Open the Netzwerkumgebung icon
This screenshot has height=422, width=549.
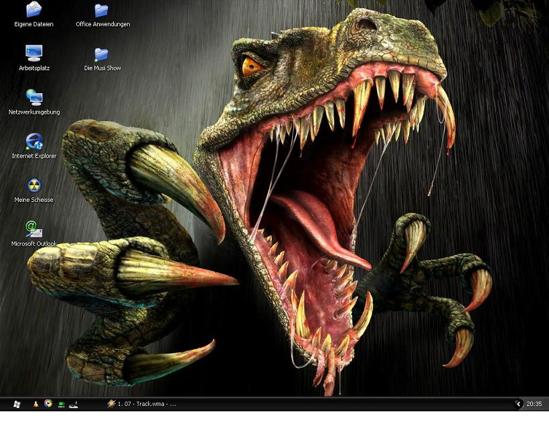34,97
